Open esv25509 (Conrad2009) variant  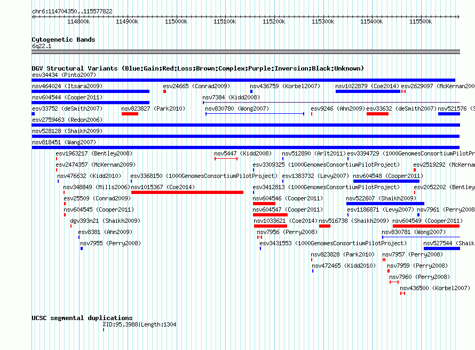pos(97,198)
